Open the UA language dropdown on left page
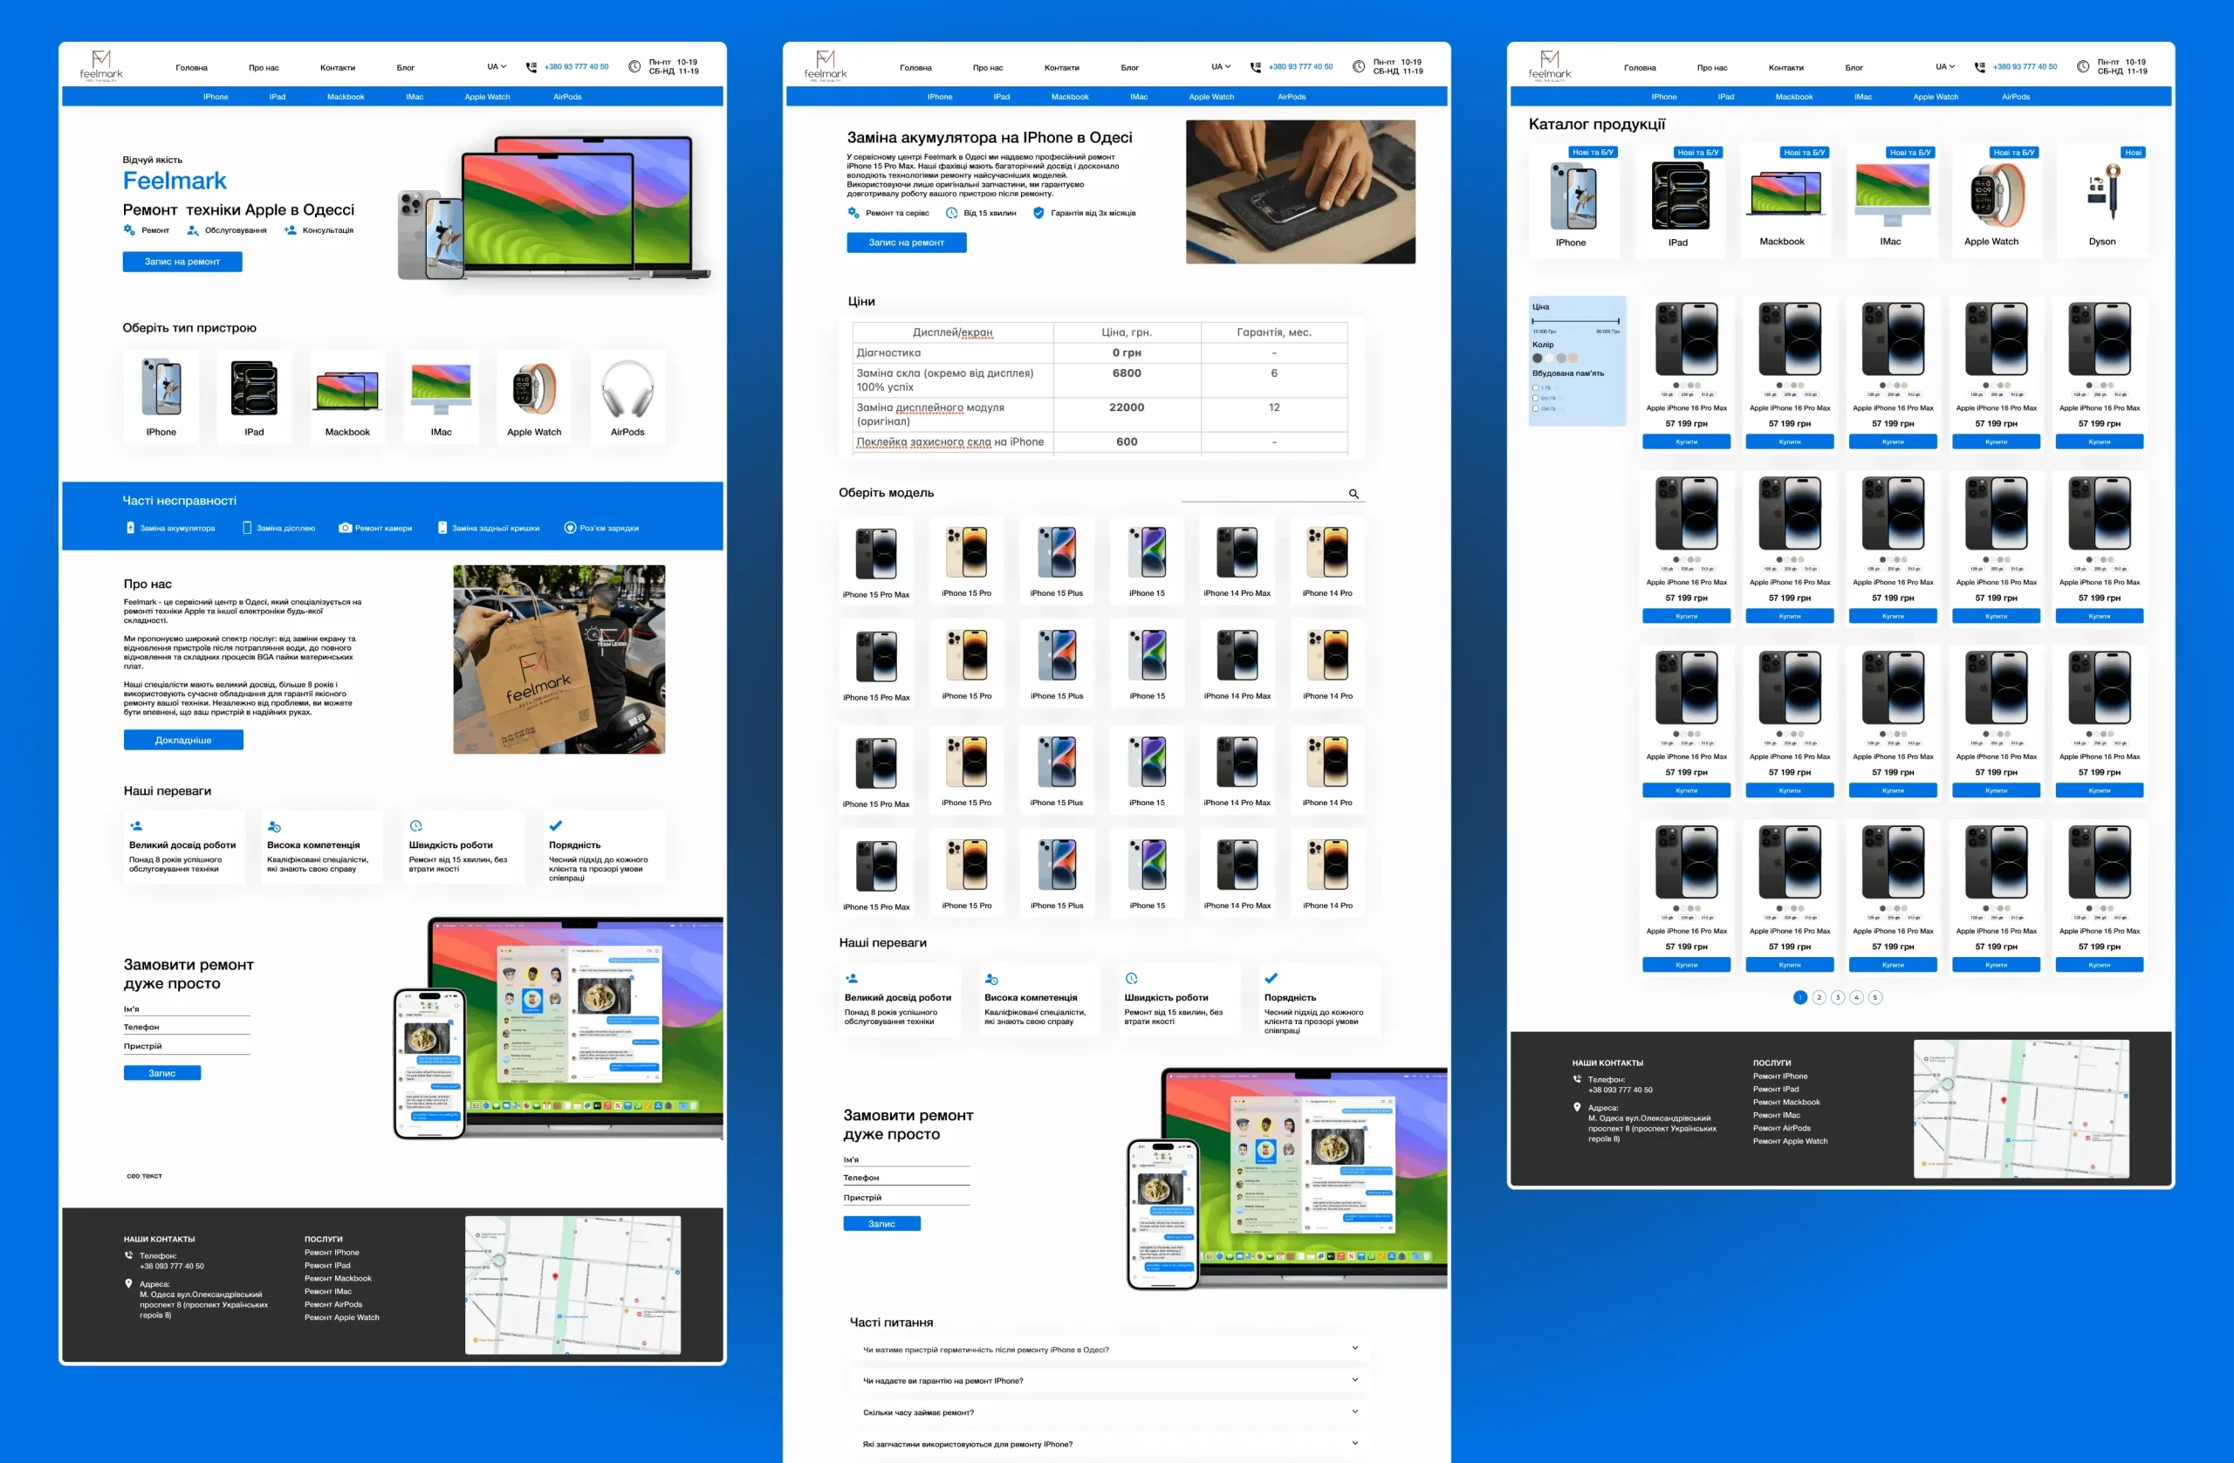The width and height of the screenshot is (2234, 1463). (x=496, y=66)
